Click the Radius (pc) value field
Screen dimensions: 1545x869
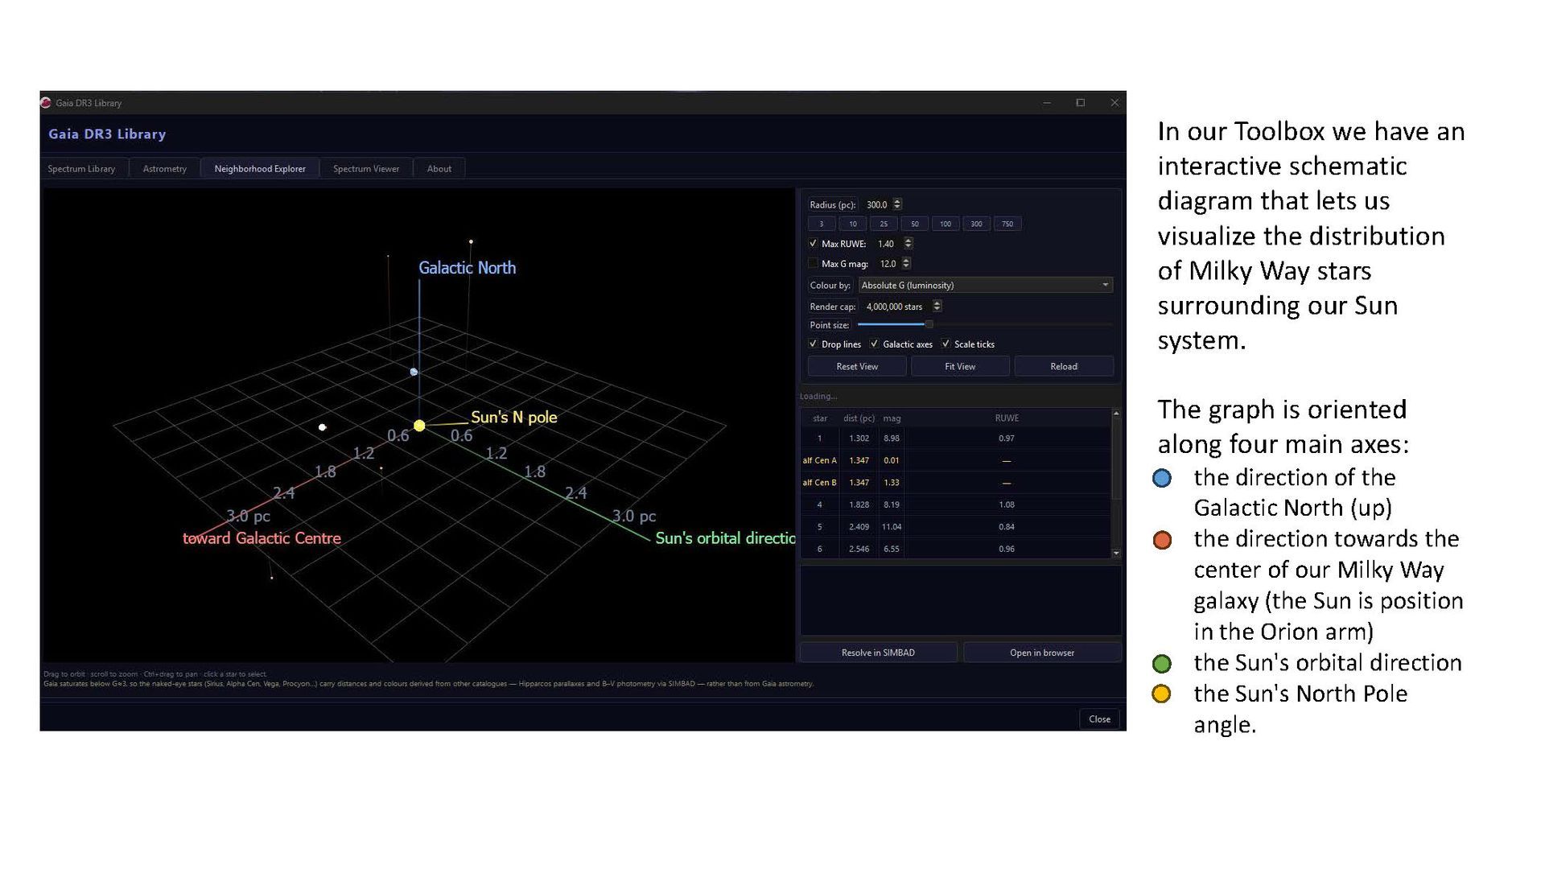click(x=877, y=205)
